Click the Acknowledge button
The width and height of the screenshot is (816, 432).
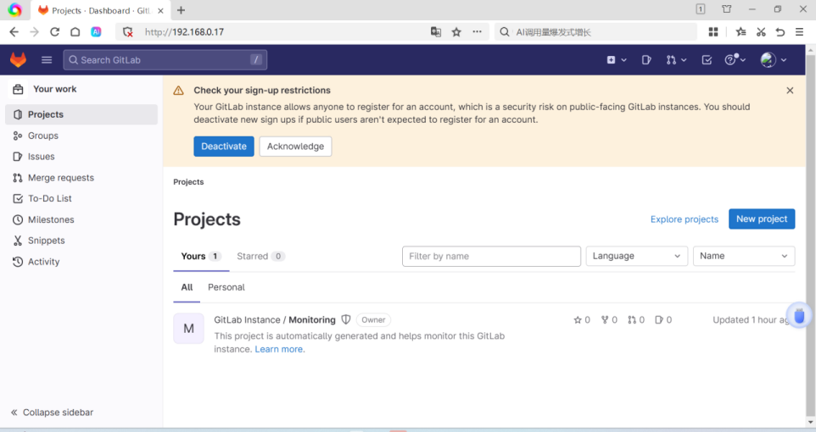(x=295, y=147)
